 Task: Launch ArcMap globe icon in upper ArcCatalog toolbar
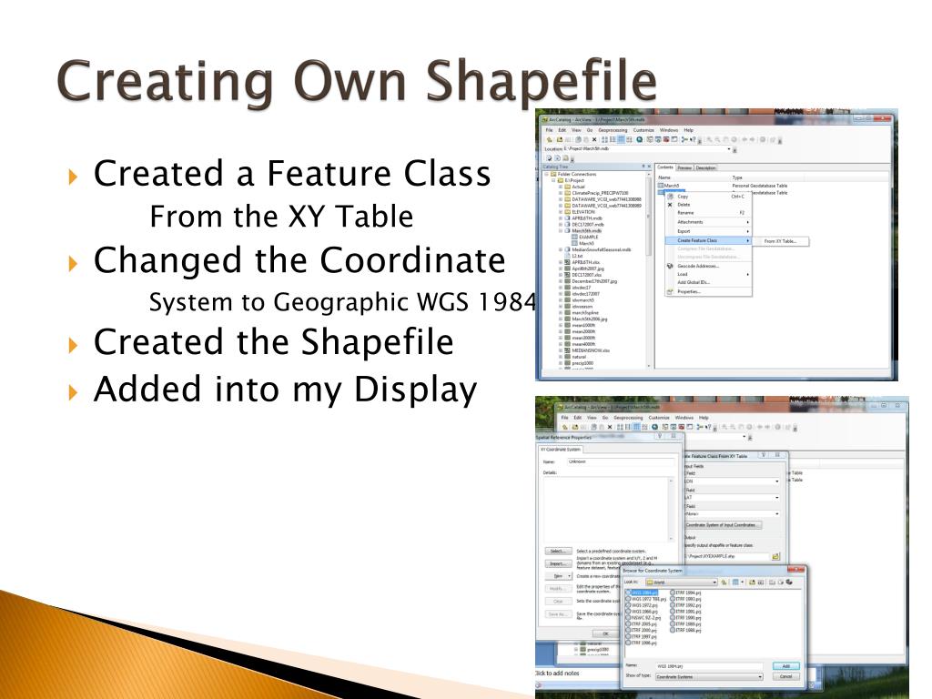pos(640,139)
